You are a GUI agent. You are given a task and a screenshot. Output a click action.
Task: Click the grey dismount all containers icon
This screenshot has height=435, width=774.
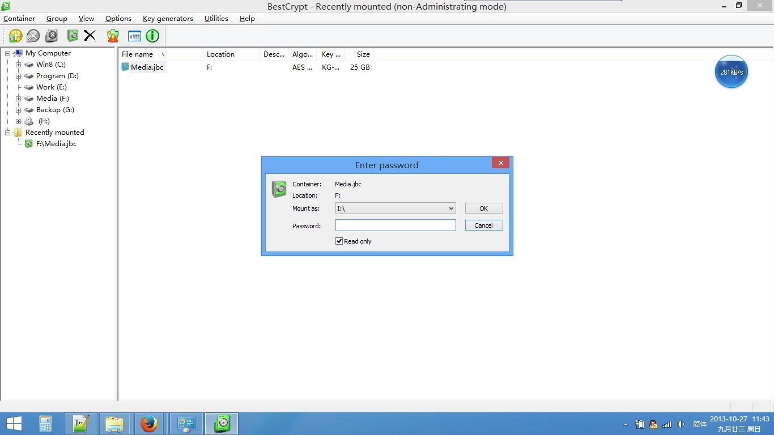[x=52, y=36]
